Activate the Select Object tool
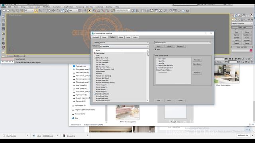The height and width of the screenshot is (143, 255). pyautogui.click(x=36, y=11)
